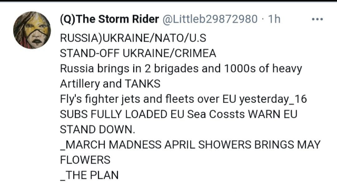Open the 1h timestamp permalink

coord(274,19)
